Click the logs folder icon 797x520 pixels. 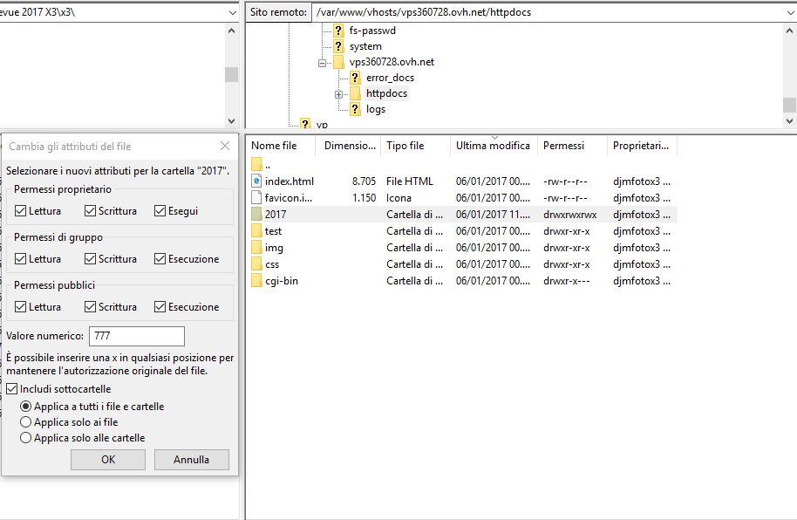click(x=355, y=109)
